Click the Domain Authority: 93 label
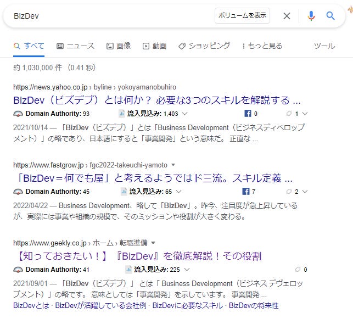 click(x=58, y=114)
